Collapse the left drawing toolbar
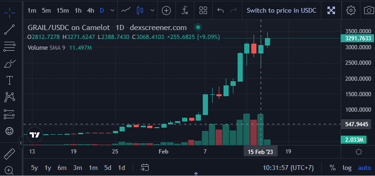Viewport: 375px width, 176px height. [21, 143]
